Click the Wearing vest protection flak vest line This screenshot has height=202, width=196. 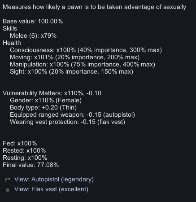(x=67, y=122)
